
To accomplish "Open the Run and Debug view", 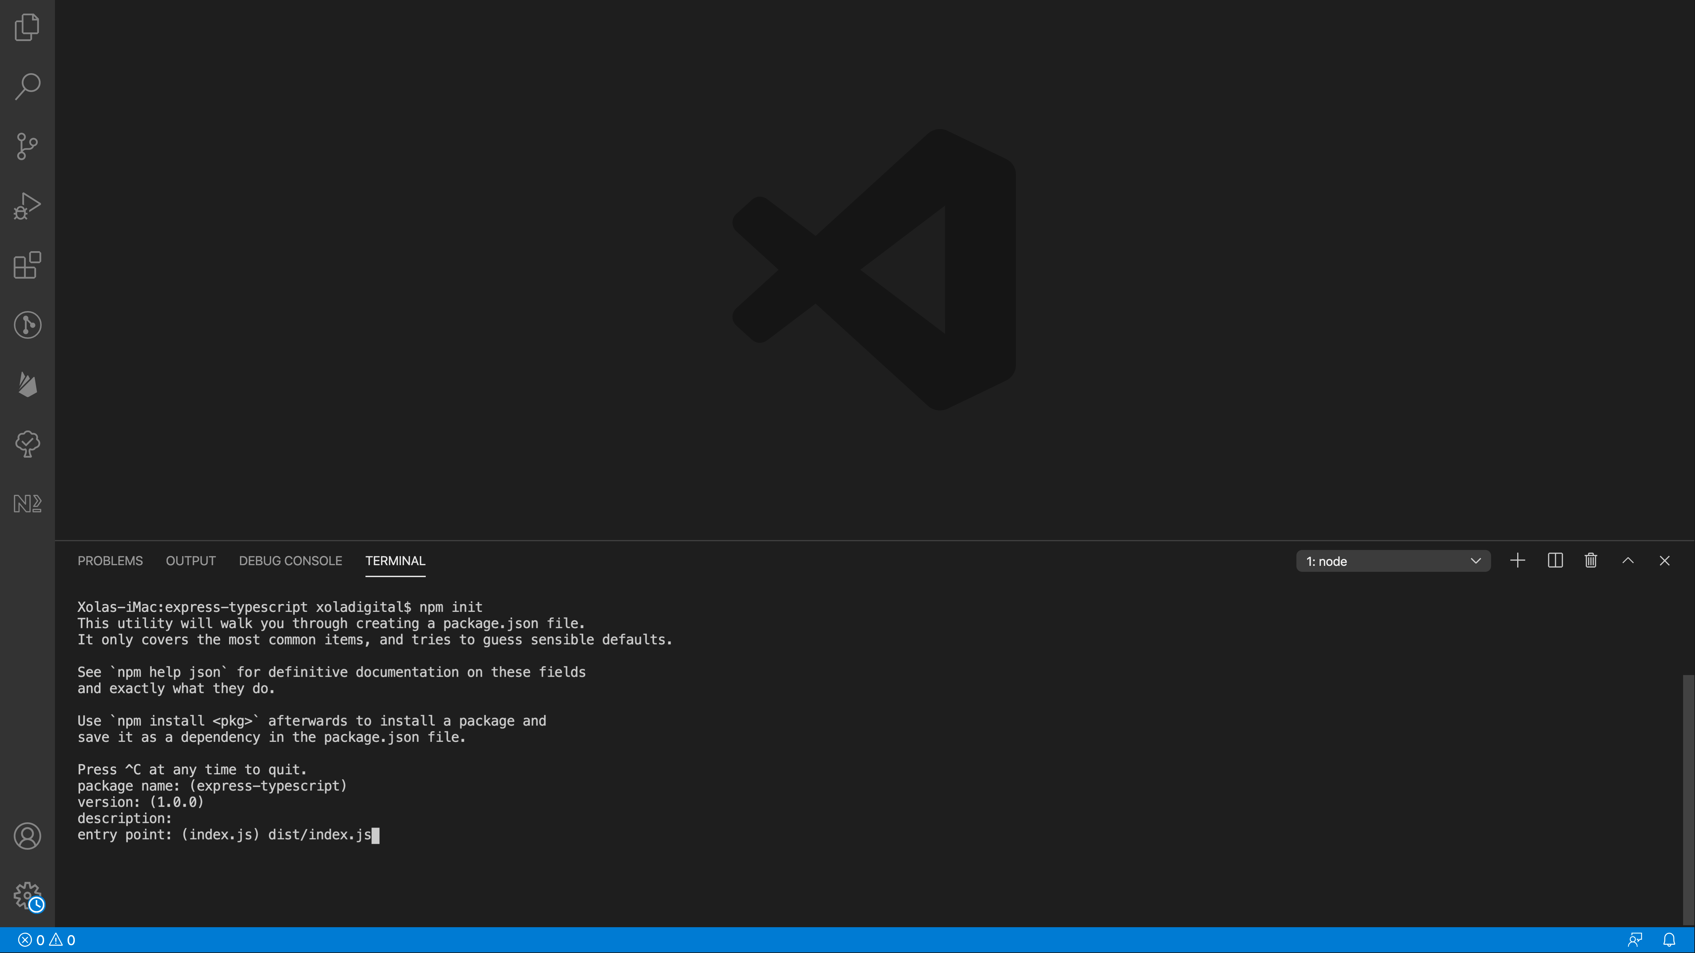I will (27, 206).
